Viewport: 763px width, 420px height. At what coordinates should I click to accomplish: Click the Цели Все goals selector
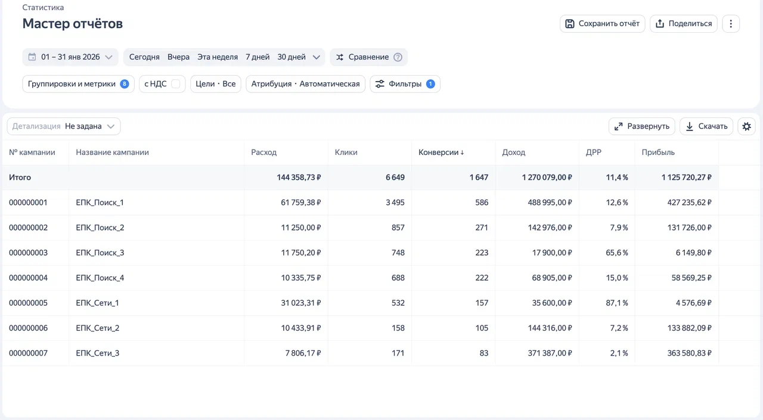pos(215,84)
